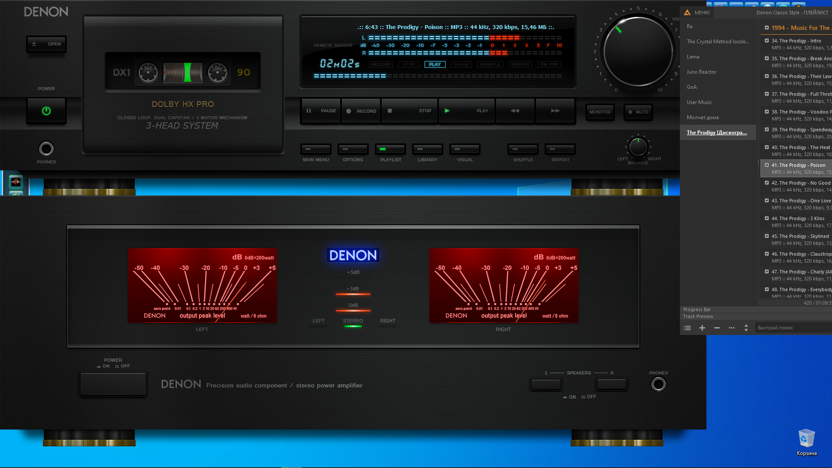Click the PAUSE transport button
The height and width of the screenshot is (468, 832).
tap(321, 111)
